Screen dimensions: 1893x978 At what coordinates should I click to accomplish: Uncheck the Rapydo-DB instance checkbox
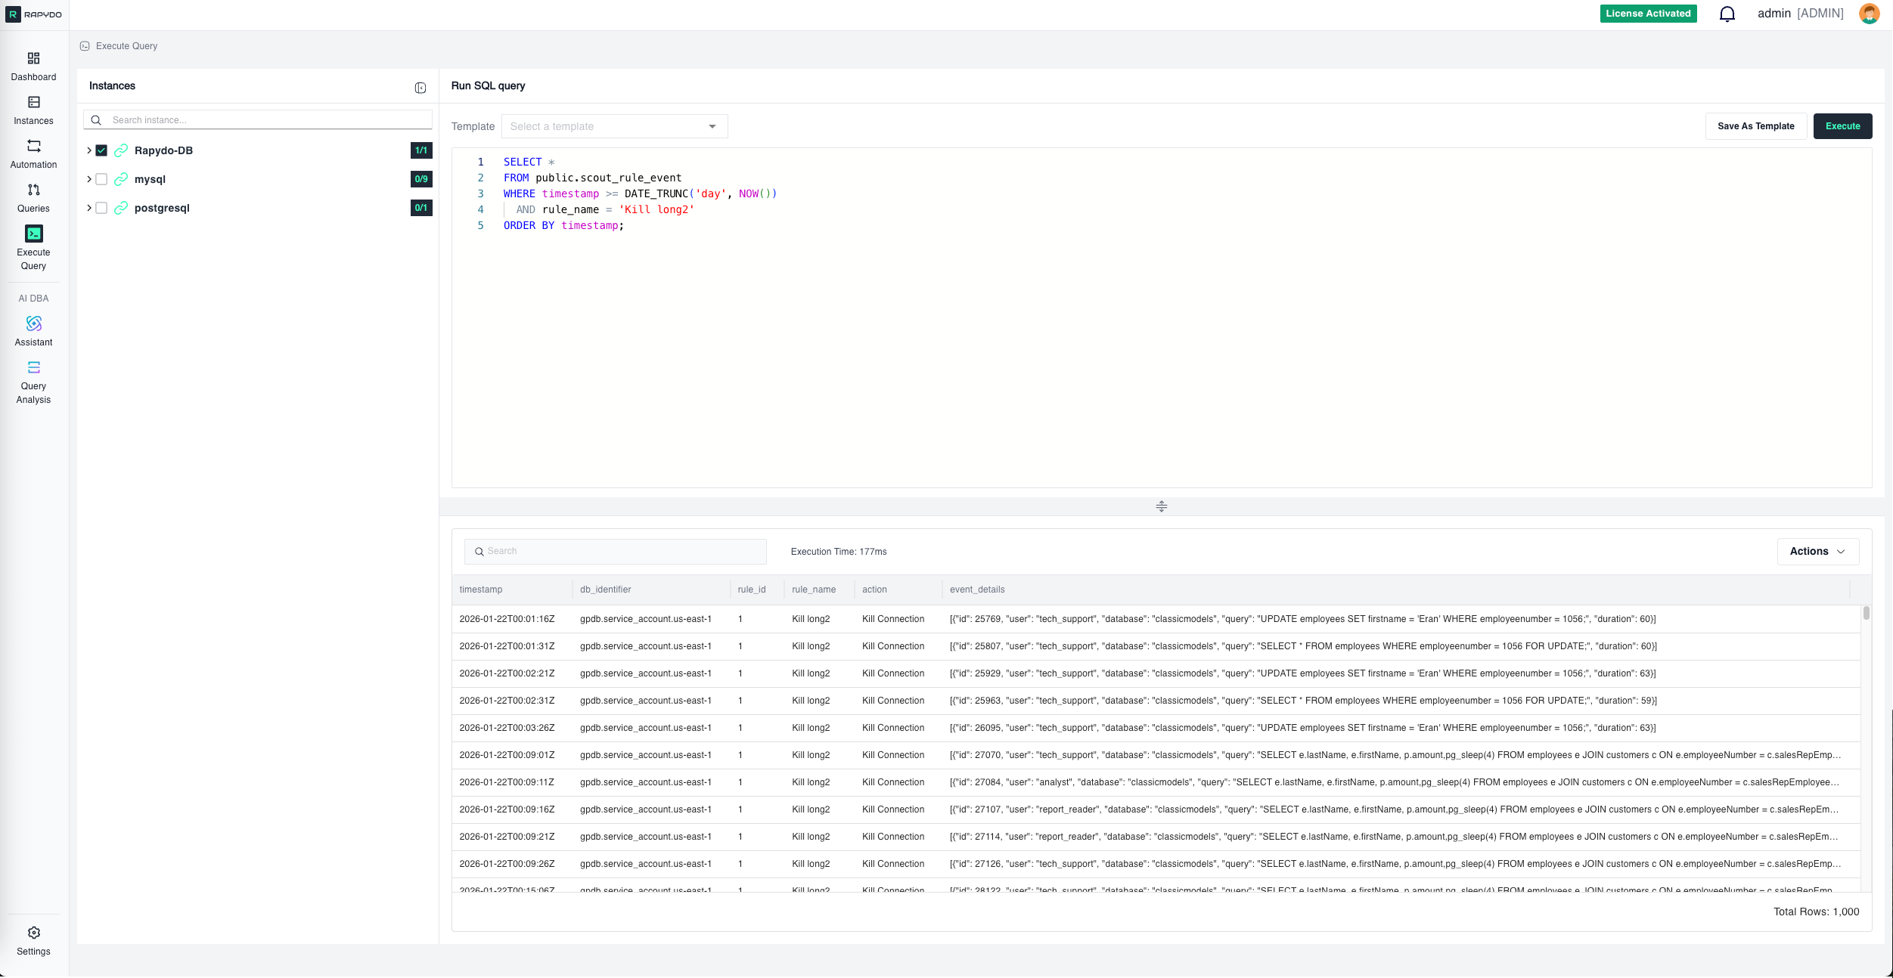pos(101,150)
